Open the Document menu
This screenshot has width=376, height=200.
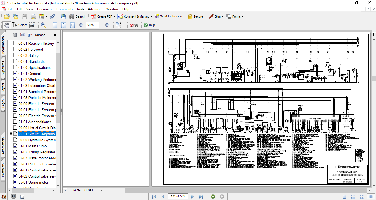tap(45, 9)
